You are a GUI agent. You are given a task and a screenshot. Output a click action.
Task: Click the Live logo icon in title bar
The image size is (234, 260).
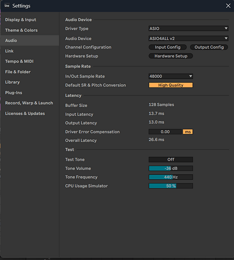coord(7,6)
